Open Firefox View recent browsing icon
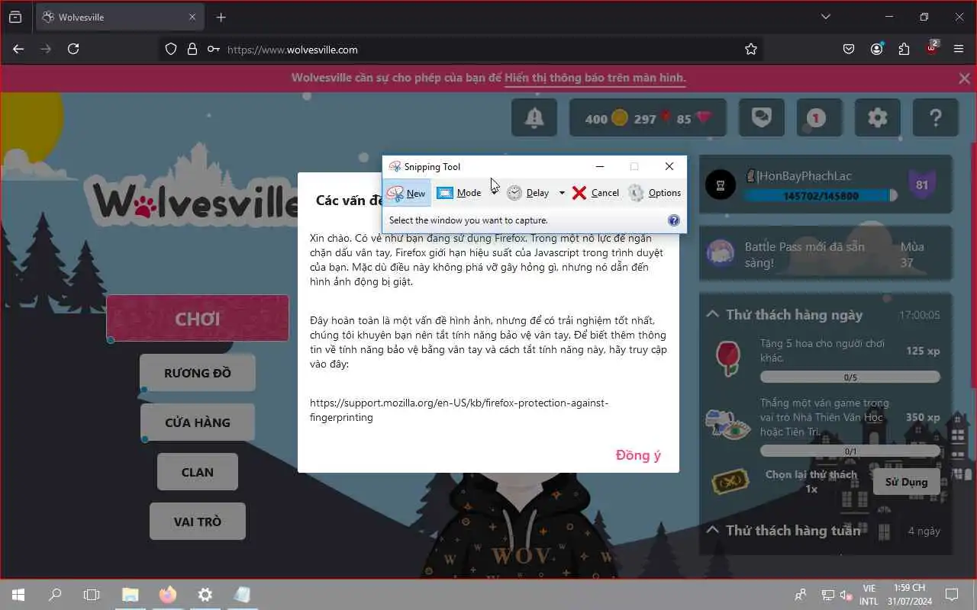Screen dimensions: 977x610 [15, 17]
